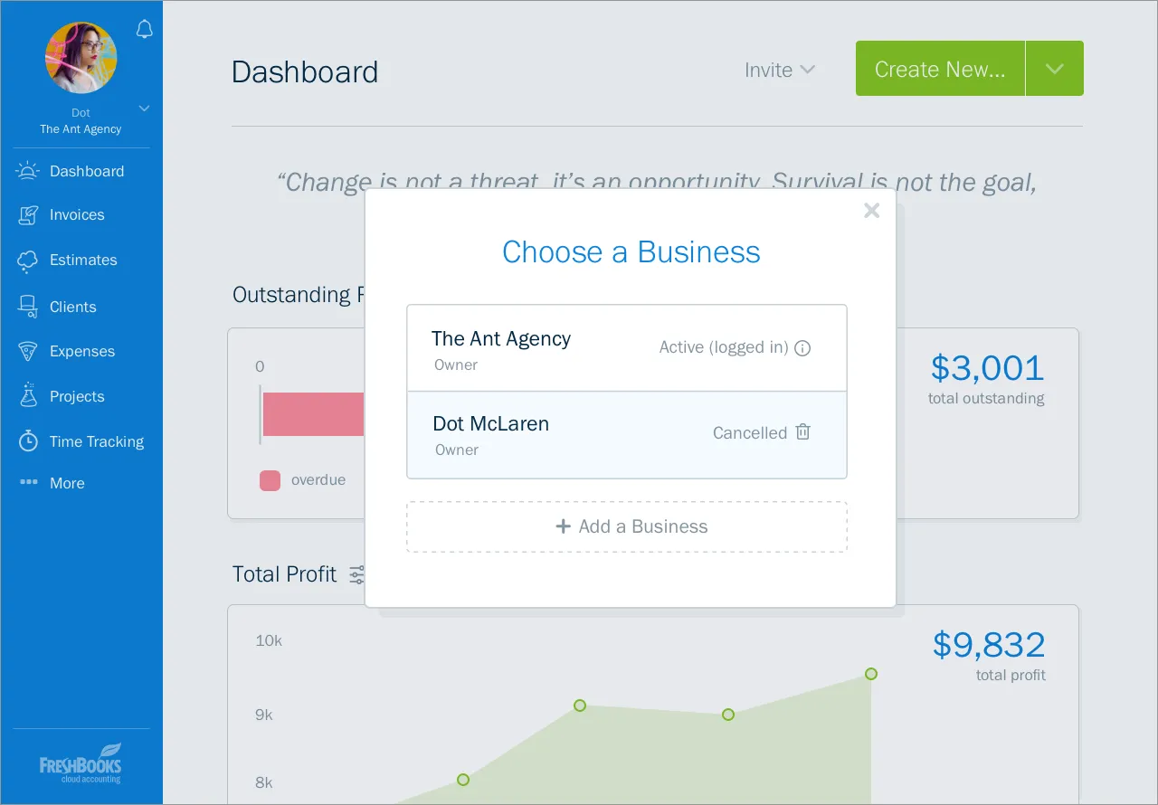Click the Invoices icon in sidebar
The height and width of the screenshot is (805, 1158).
[28, 215]
